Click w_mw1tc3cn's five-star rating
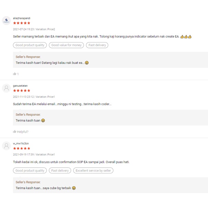208x208 pixels. [x=21, y=148]
